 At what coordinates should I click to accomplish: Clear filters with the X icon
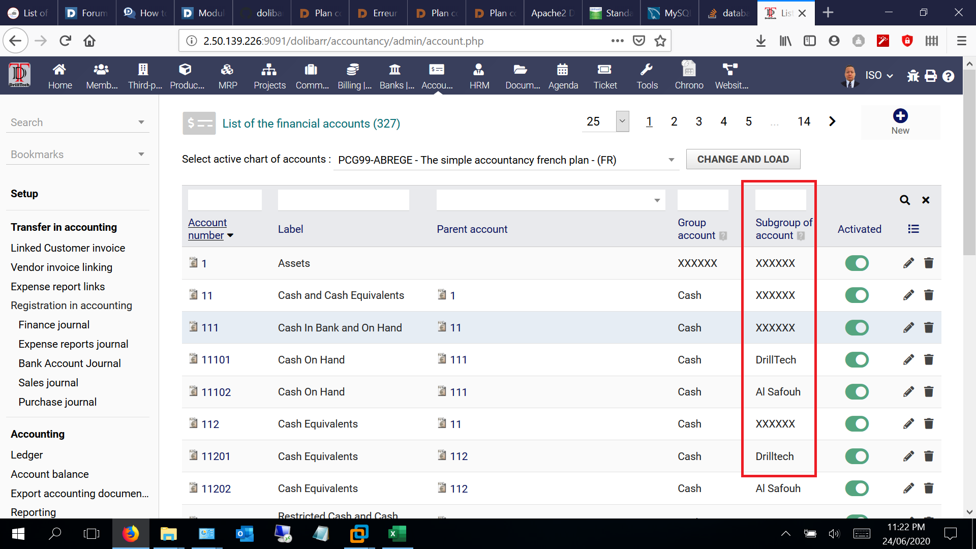tap(926, 200)
